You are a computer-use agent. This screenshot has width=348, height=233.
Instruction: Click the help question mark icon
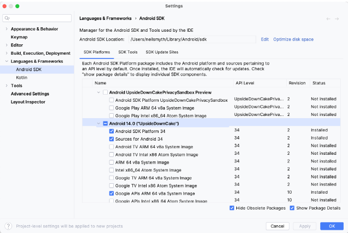(x=8, y=226)
